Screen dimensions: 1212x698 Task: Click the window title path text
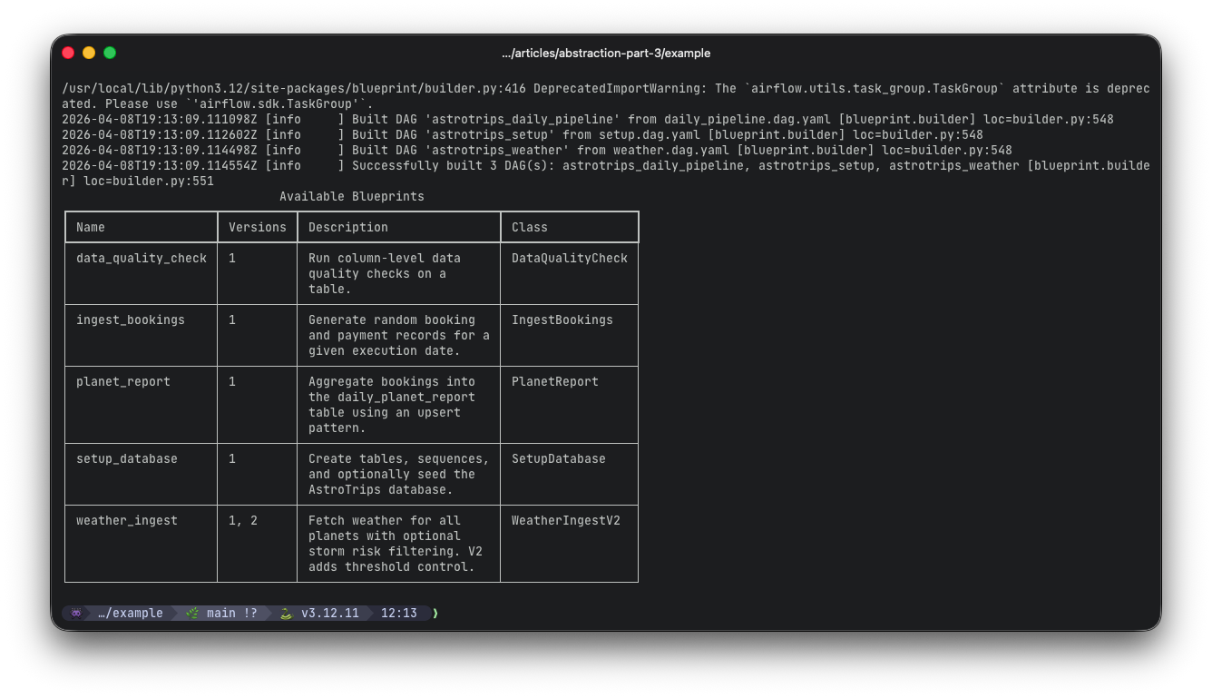point(606,54)
